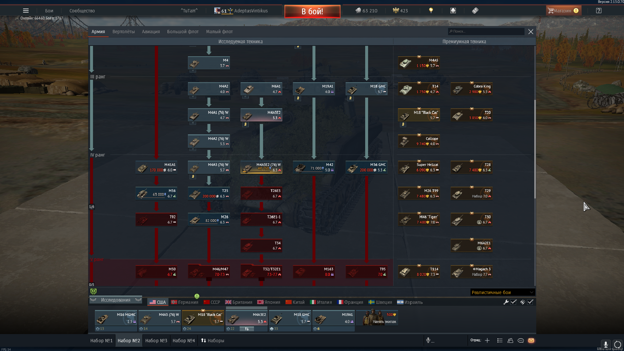Open the Магазин shop cart
The width and height of the screenshot is (624, 351).
coord(563,11)
